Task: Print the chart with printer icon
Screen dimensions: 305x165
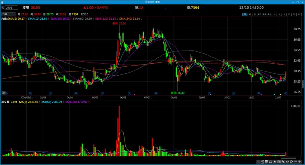Action: [271, 162]
